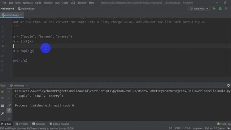Close the helloindia run tab

tap(27, 86)
